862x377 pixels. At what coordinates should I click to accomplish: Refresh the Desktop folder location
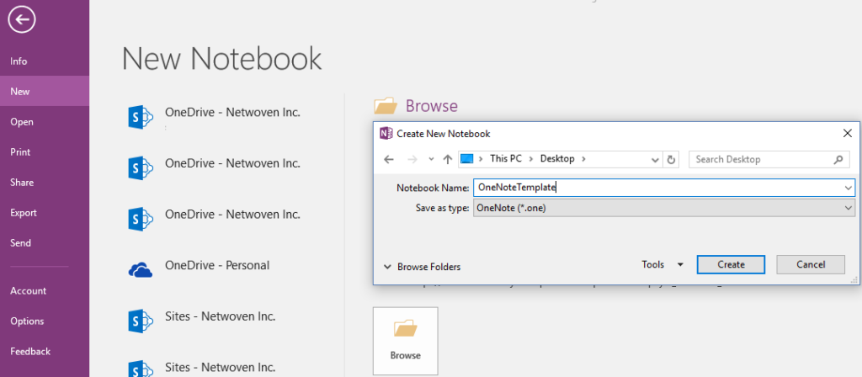click(671, 159)
